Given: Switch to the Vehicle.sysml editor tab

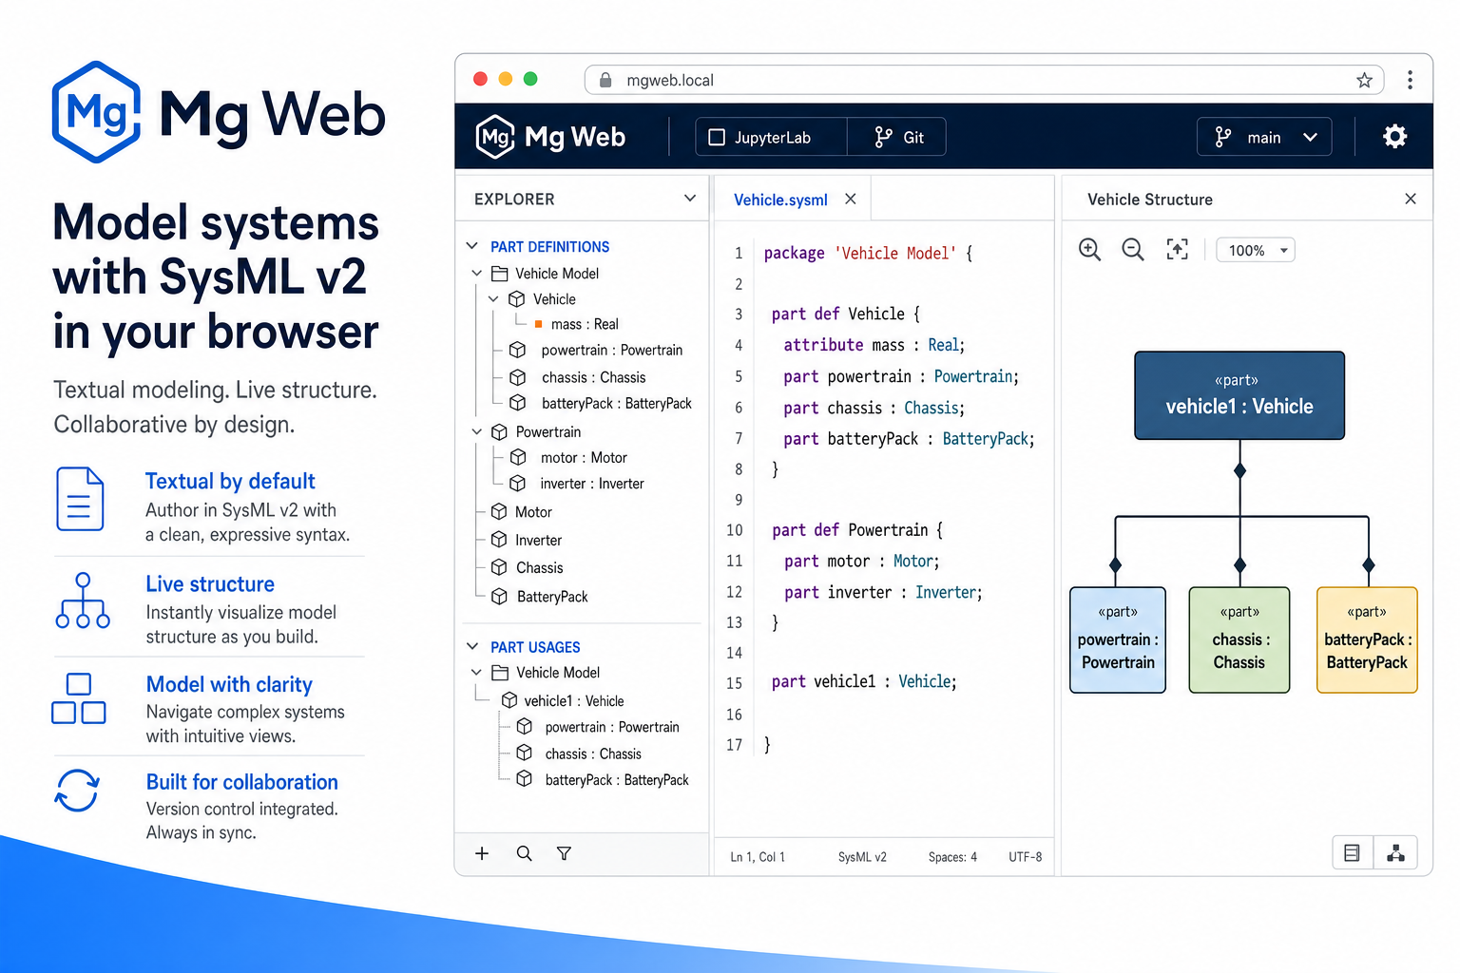Looking at the screenshot, I should pos(780,200).
